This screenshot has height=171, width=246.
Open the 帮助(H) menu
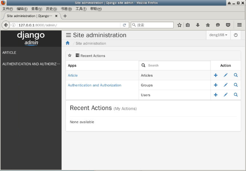pyautogui.click(x=96, y=9)
